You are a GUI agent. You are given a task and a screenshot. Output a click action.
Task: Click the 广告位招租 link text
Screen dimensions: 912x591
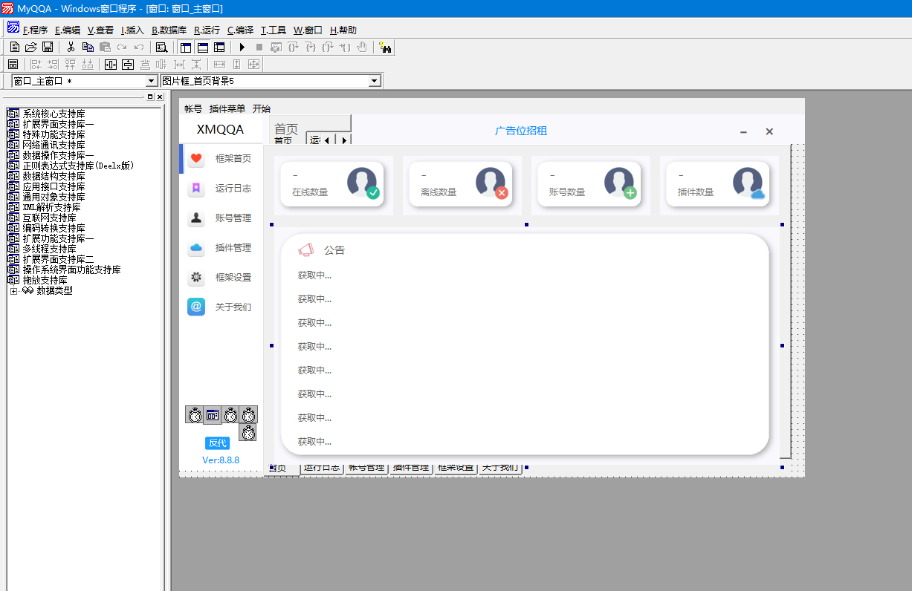tap(521, 131)
